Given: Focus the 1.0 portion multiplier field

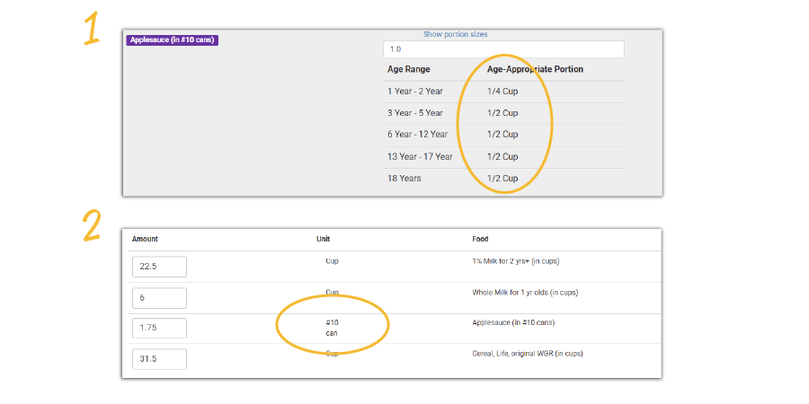Looking at the screenshot, I should (x=503, y=49).
